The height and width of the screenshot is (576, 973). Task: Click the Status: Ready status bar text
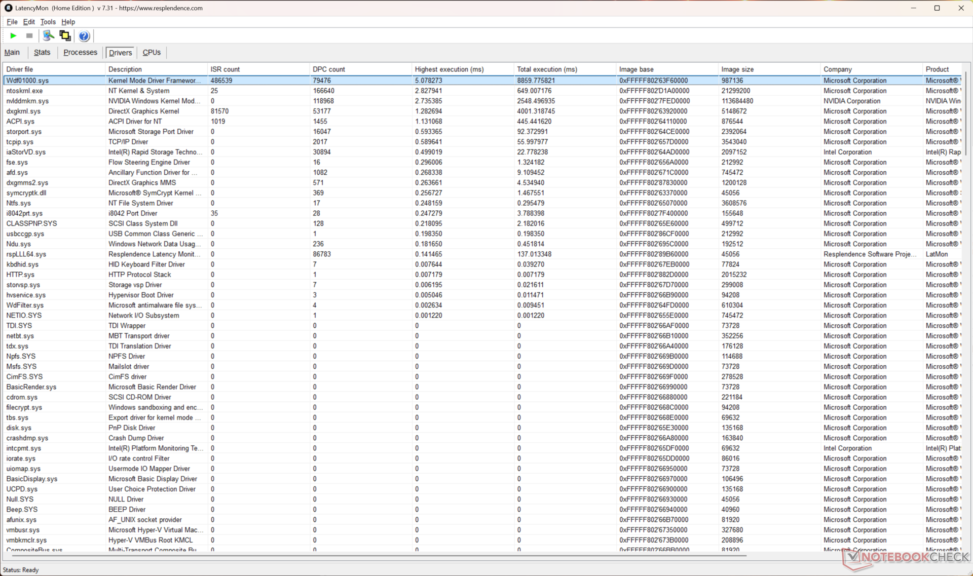(21, 570)
